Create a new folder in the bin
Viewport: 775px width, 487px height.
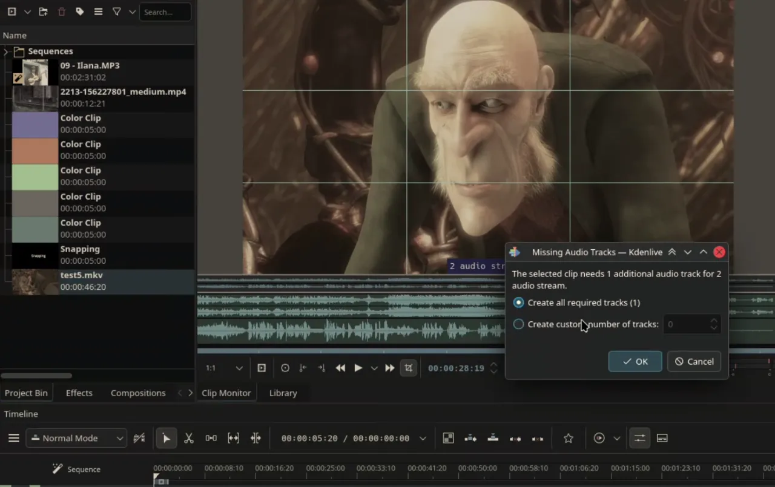pyautogui.click(x=43, y=11)
